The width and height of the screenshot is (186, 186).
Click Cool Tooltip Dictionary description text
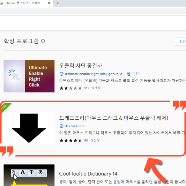(x=122, y=181)
